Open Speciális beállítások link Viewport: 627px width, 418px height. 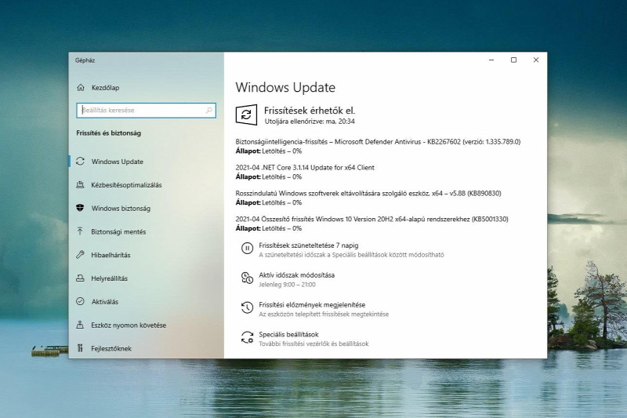(x=288, y=334)
